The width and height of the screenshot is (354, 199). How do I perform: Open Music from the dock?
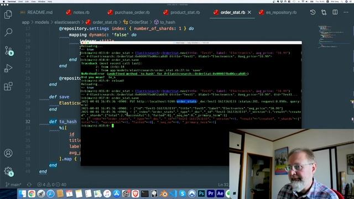point(107,193)
